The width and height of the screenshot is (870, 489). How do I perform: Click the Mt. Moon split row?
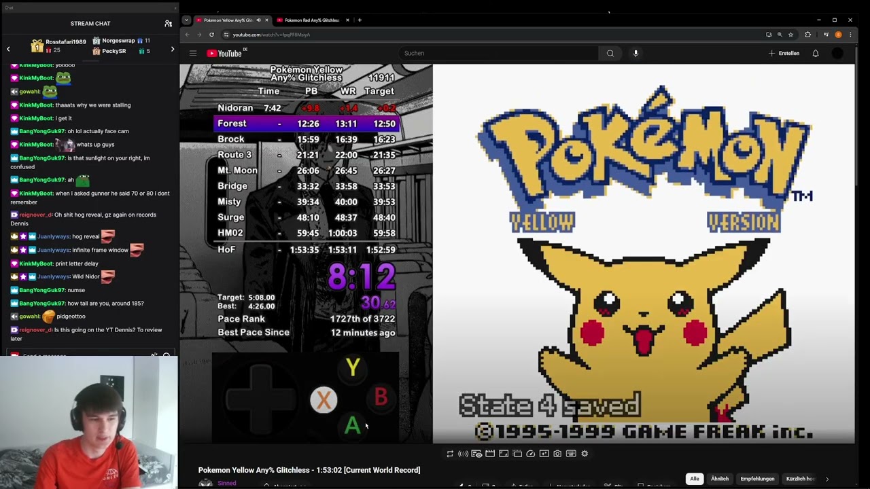[306, 170]
